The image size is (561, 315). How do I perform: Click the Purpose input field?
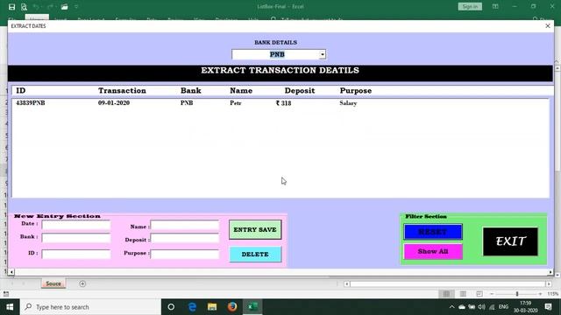click(x=185, y=254)
